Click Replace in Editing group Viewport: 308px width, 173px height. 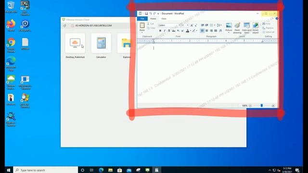[268, 28]
